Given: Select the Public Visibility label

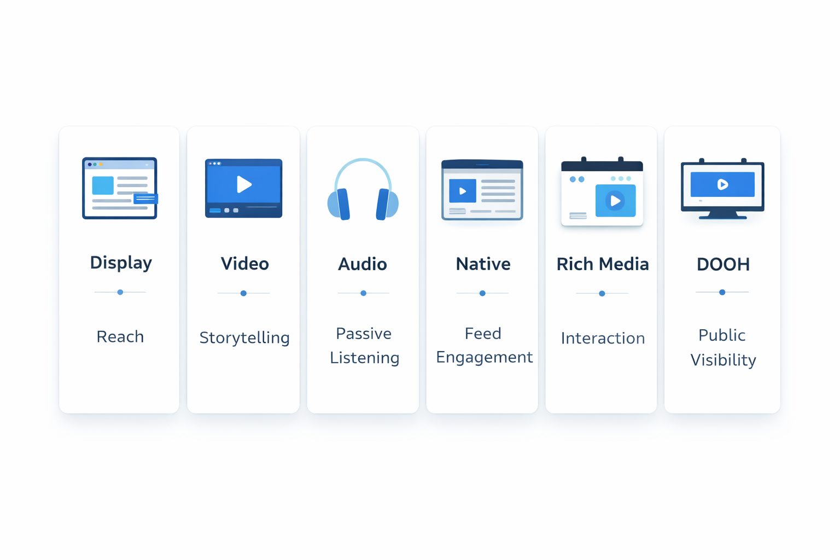Looking at the screenshot, I should click(x=722, y=347).
